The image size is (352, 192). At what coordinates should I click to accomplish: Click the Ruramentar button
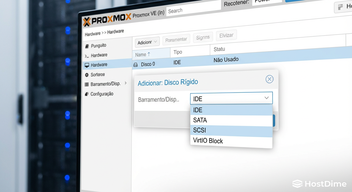[176, 39]
